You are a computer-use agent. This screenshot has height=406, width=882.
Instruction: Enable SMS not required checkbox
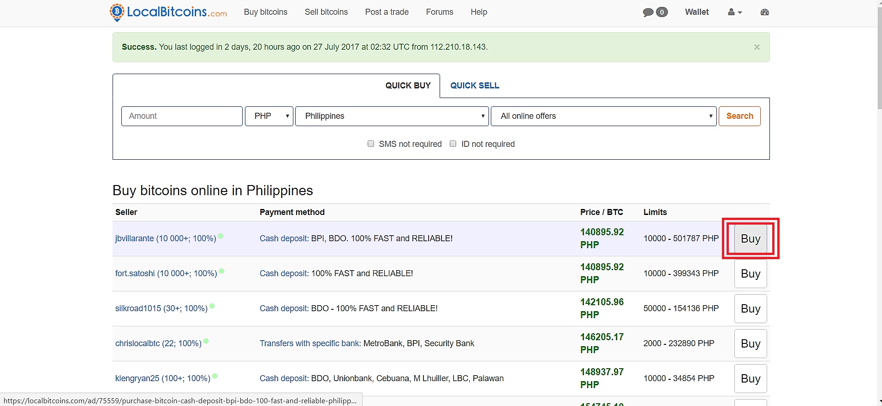pyautogui.click(x=371, y=144)
